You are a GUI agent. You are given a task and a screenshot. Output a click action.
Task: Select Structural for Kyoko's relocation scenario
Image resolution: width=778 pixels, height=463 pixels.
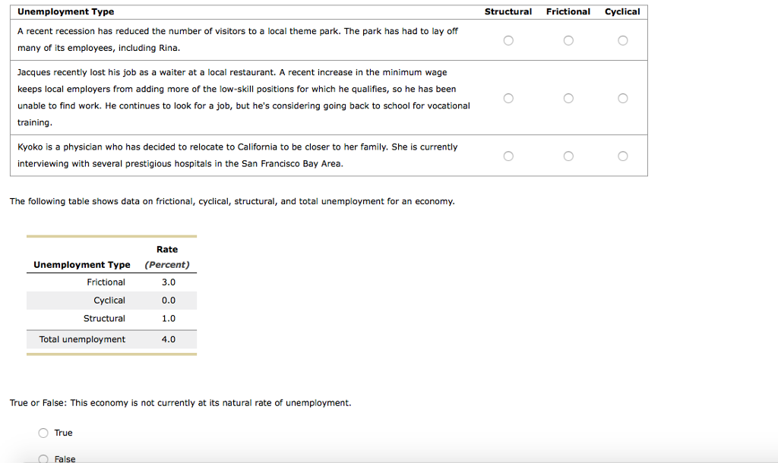click(x=508, y=156)
